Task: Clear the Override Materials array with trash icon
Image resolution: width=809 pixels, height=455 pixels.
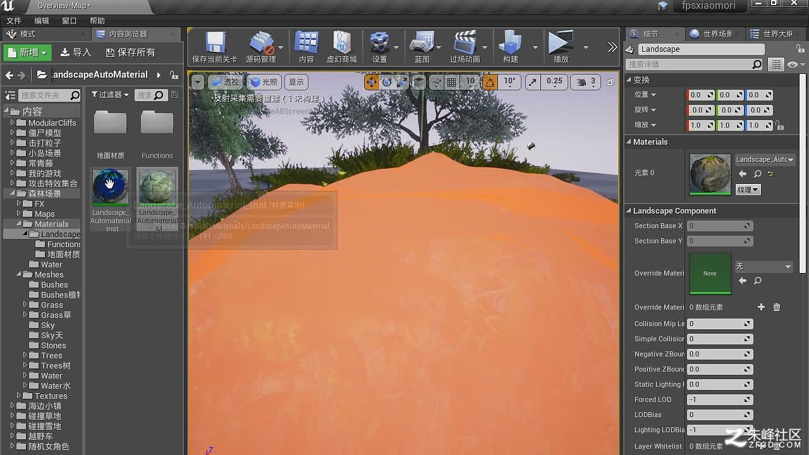Action: point(777,307)
